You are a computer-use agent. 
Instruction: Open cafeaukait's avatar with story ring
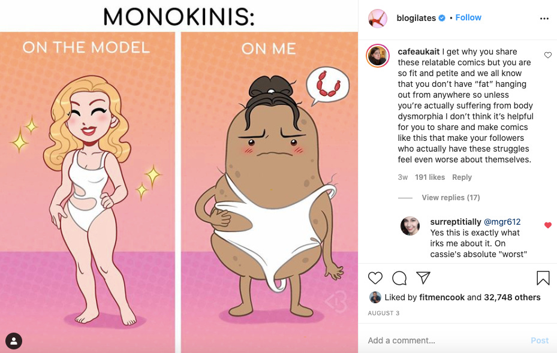click(x=378, y=55)
